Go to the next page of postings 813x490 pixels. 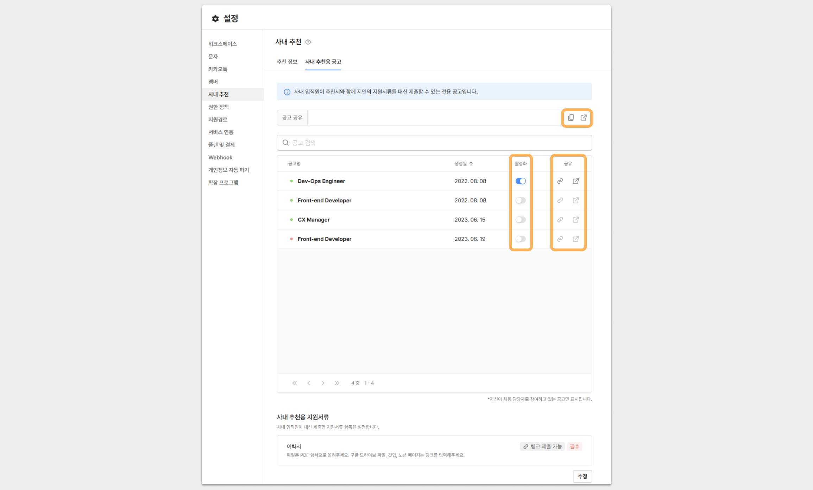[x=323, y=383]
